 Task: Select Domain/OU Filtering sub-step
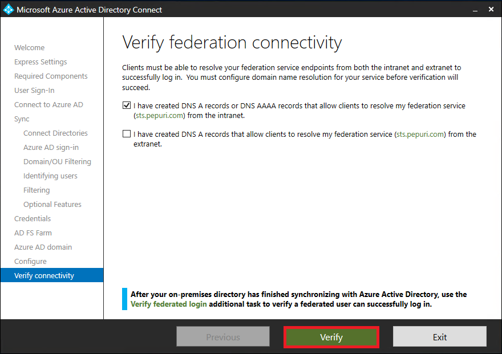pyautogui.click(x=57, y=162)
